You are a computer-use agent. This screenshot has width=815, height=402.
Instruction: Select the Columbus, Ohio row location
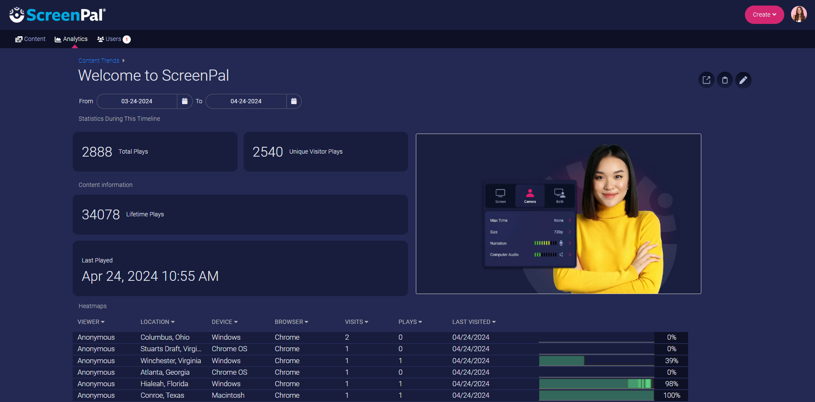click(x=165, y=337)
